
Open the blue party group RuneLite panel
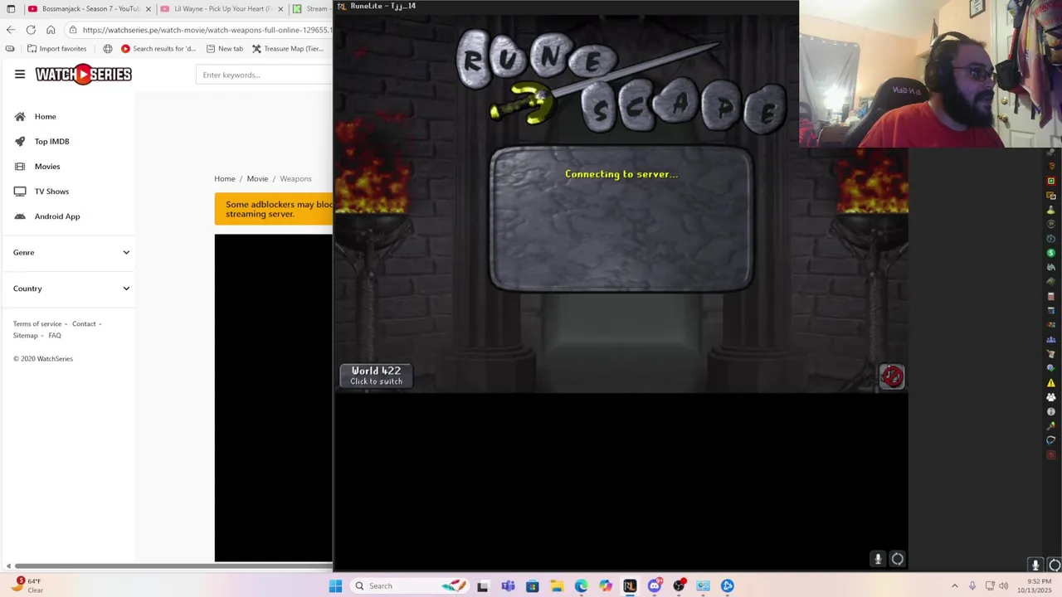(1051, 340)
